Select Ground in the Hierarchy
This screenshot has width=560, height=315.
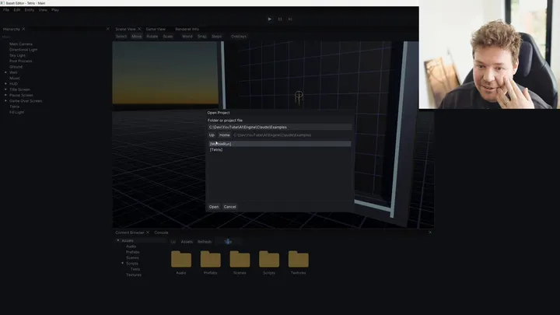(16, 67)
